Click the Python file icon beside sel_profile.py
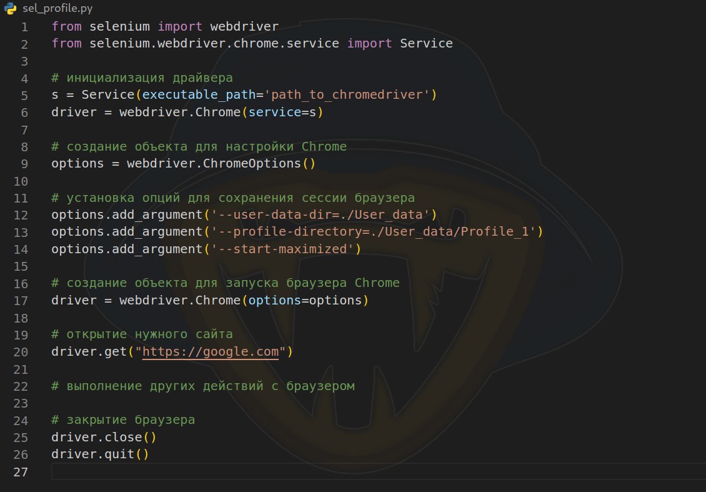Screen dimensions: 706x492 pos(10,9)
